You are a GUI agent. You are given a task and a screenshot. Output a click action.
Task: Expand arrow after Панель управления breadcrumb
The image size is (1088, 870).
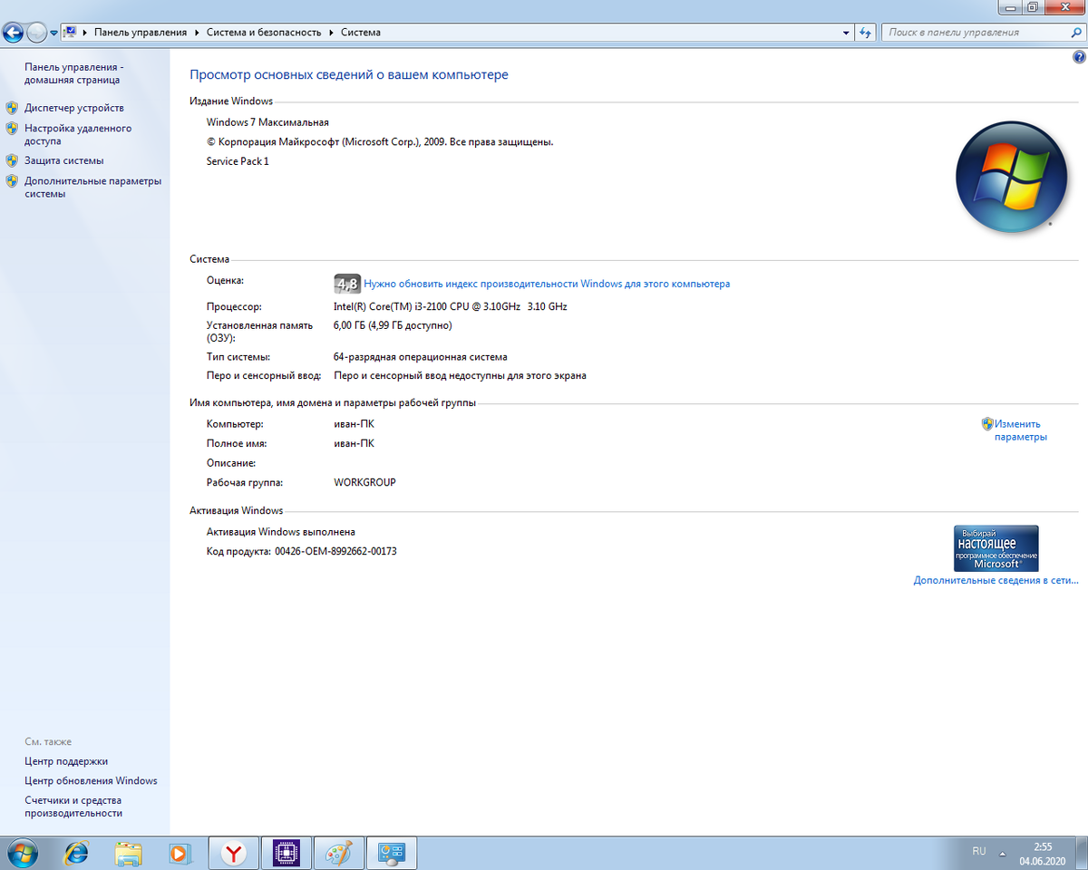pos(196,33)
